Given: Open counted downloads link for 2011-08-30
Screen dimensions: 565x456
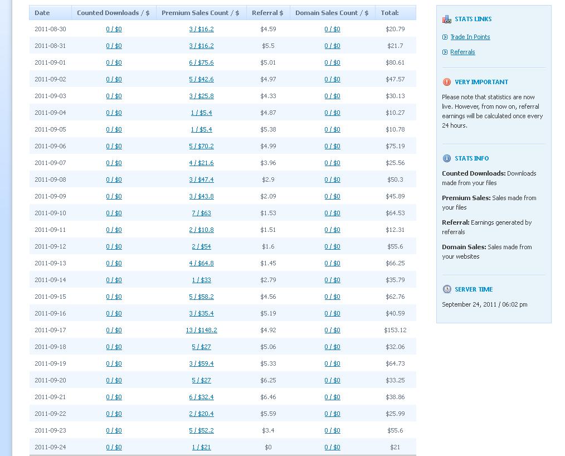Looking at the screenshot, I should [114, 29].
